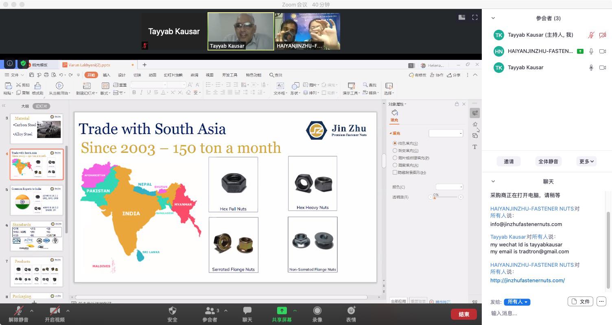This screenshot has height=325, width=612.
Task: Click the 邀请 invite button
Action: click(509, 161)
